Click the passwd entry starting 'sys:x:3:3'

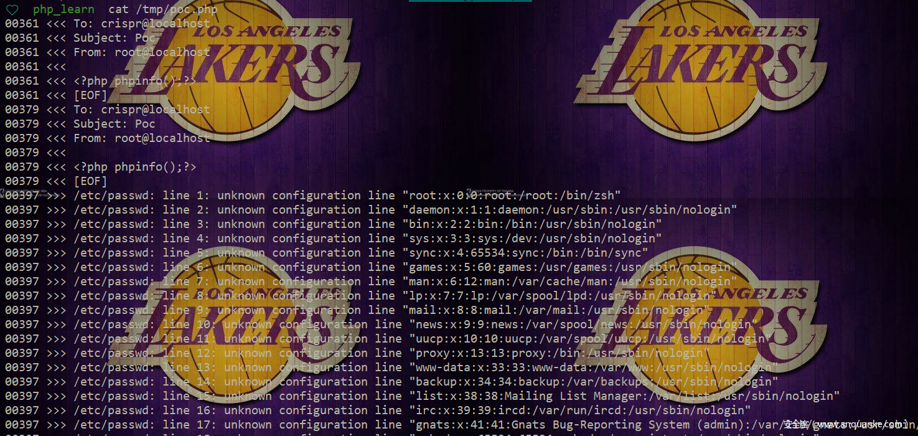pyautogui.click(x=532, y=239)
